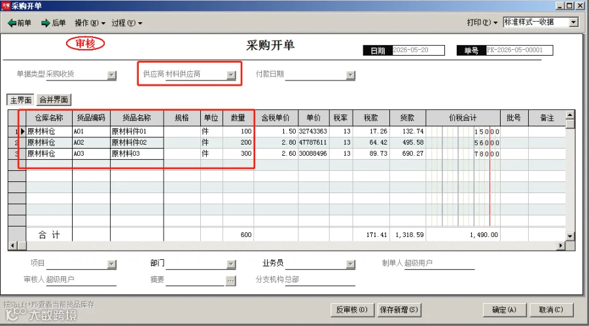Click tax-inclusive price cell 1.50
The height and width of the screenshot is (326, 589).
click(276, 132)
